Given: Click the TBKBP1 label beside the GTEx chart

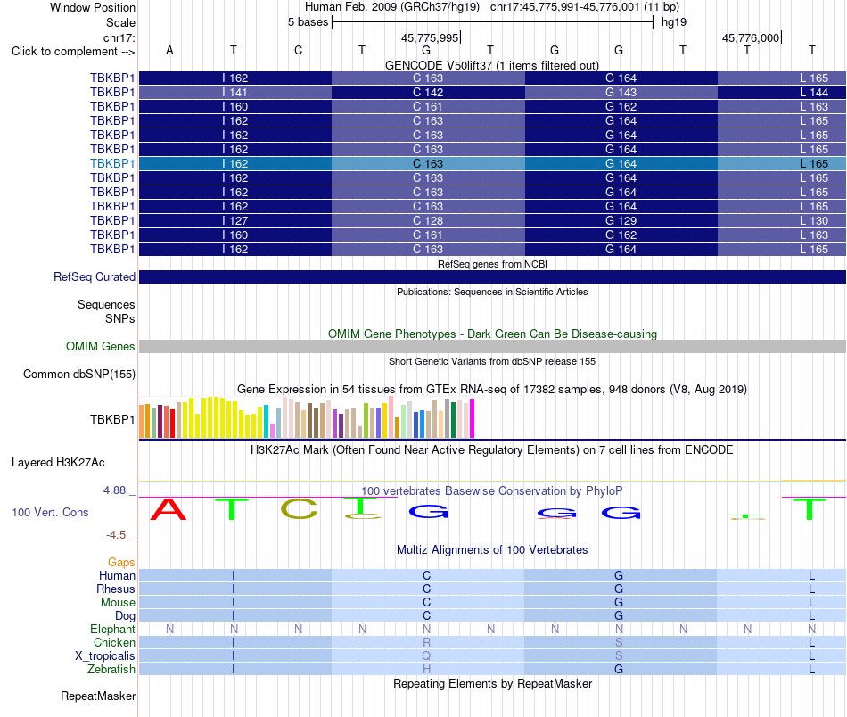Looking at the screenshot, I should 112,419.
